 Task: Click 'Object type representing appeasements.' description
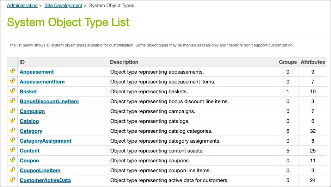point(157,72)
